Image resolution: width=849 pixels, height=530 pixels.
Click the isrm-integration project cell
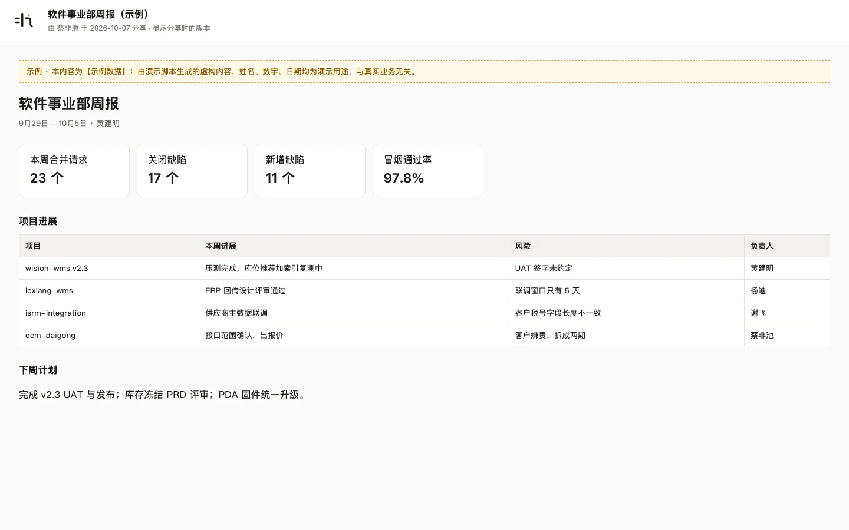[109, 313]
